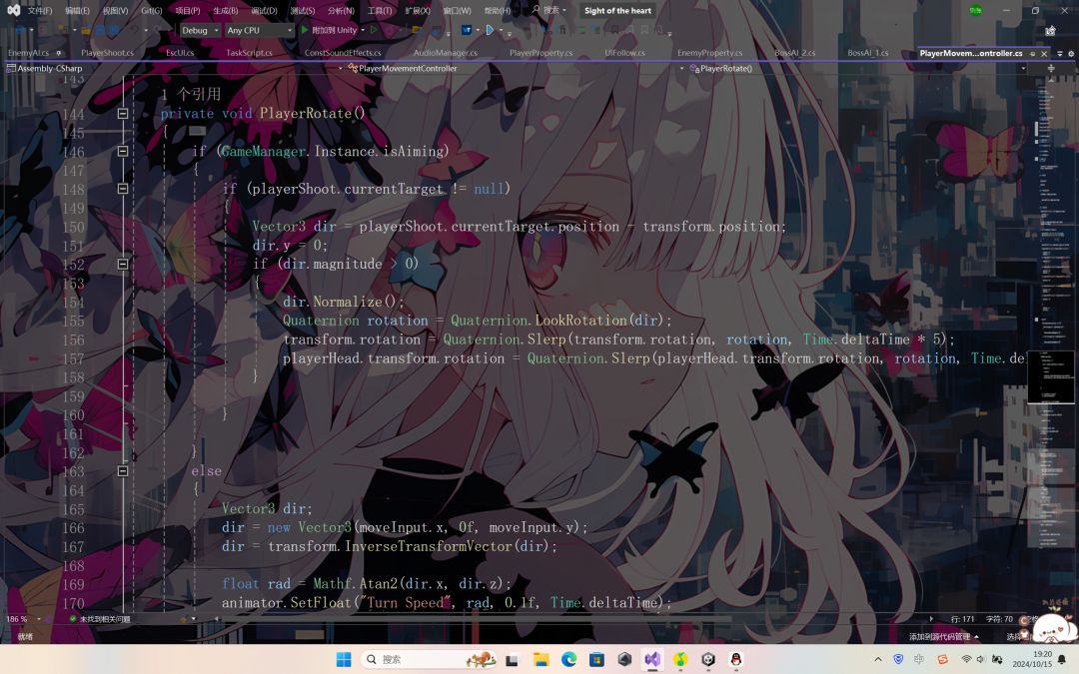
Task: Pin the PlayerMovementController.cs tab
Action: [1032, 53]
